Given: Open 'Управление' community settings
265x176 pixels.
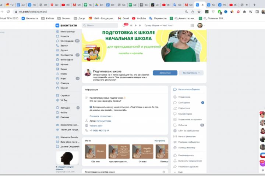Looking at the screenshot, I should point(182,97).
